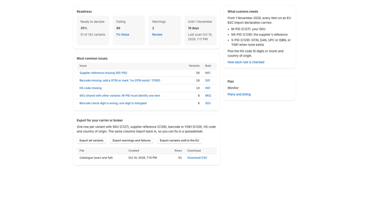Screen dimensions: 369x207
Task: Select the Failing count 89
Action: point(118,28)
